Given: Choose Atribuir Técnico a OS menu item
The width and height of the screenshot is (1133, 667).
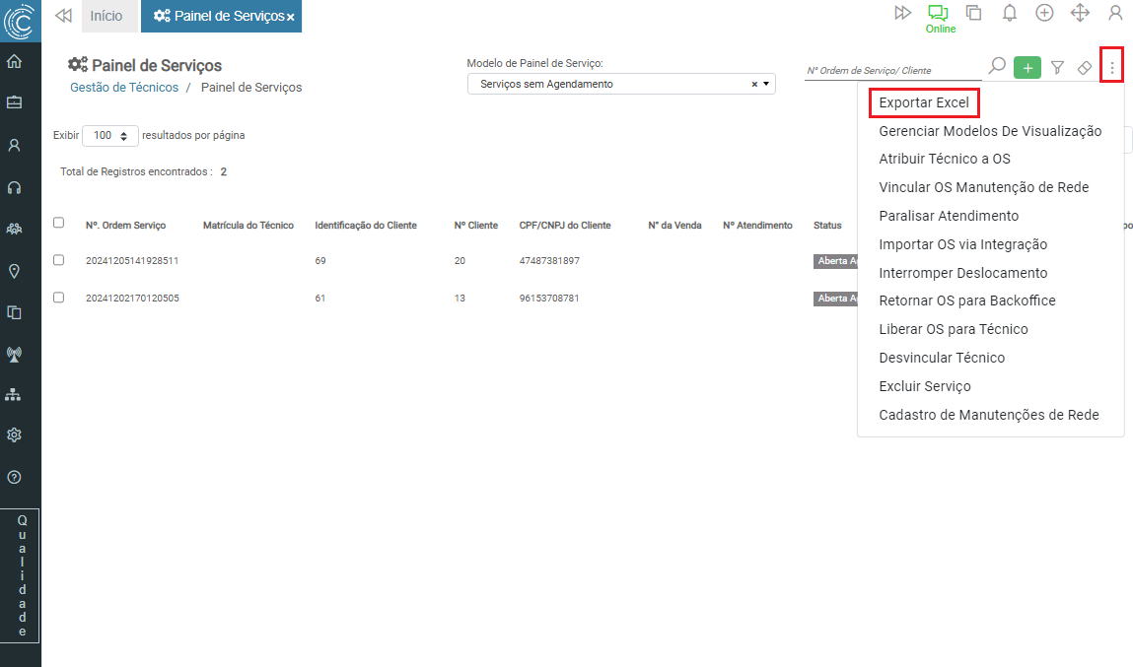Looking at the screenshot, I should tap(944, 159).
